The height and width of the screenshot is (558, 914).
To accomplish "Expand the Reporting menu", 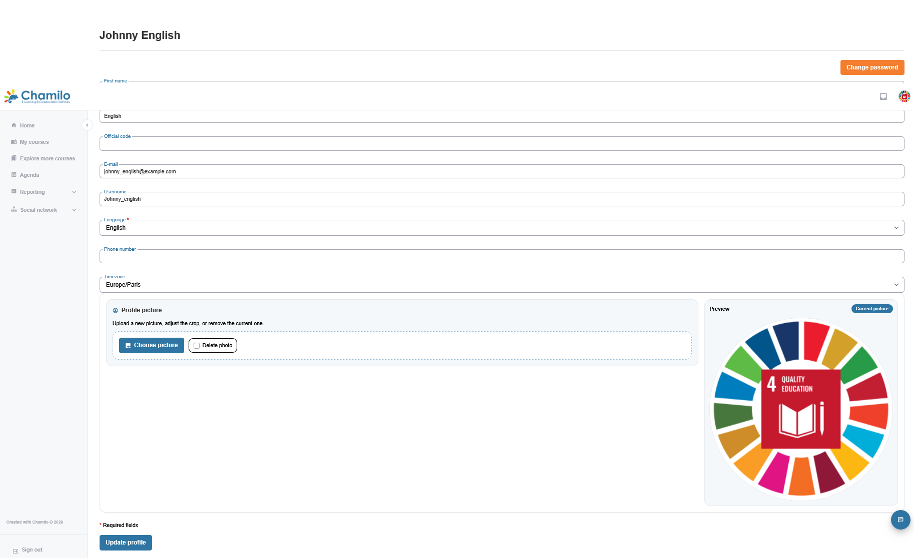I will pos(44,192).
